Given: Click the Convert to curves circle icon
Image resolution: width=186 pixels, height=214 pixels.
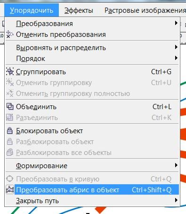Looking at the screenshot, I should click(10, 179).
